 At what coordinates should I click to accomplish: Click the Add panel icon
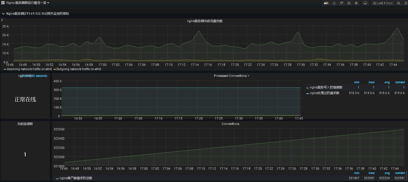point(326,3)
